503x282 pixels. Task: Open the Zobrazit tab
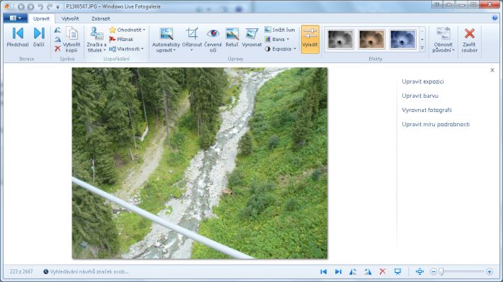pyautogui.click(x=101, y=18)
